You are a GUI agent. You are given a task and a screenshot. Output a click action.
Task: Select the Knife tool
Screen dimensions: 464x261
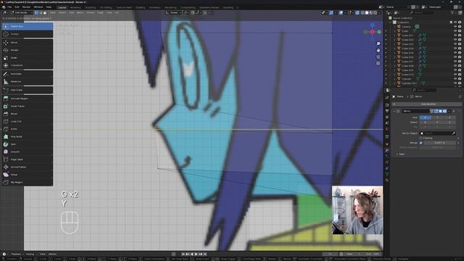(28, 129)
